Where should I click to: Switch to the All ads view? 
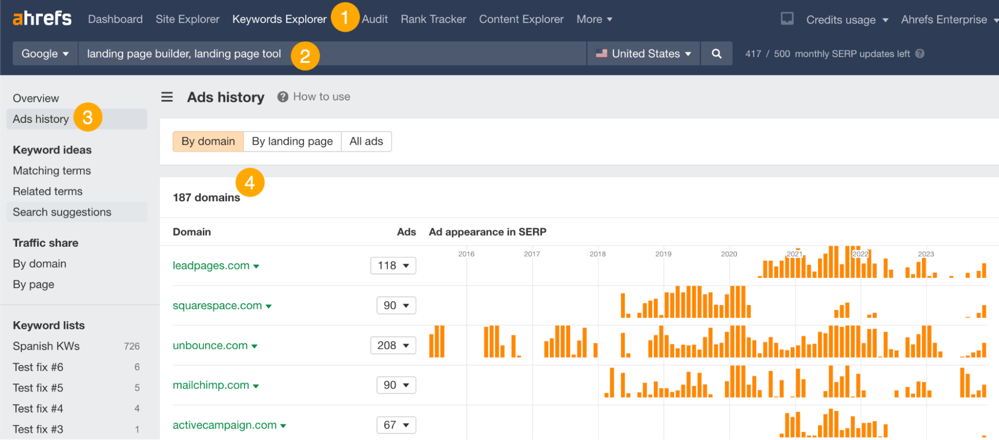pyautogui.click(x=366, y=141)
